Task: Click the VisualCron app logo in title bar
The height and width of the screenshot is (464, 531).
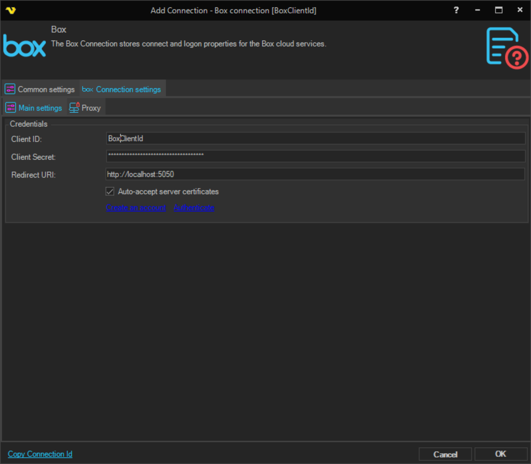Action: click(x=11, y=10)
